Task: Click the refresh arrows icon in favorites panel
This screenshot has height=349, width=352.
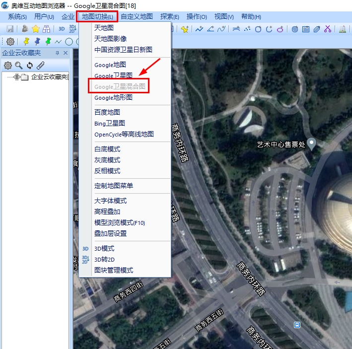Action: tap(30, 66)
